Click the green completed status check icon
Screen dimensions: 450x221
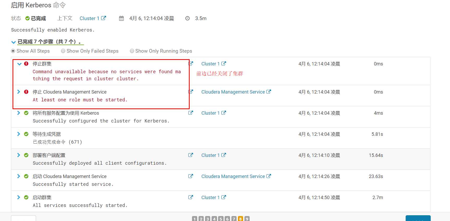pos(27,18)
